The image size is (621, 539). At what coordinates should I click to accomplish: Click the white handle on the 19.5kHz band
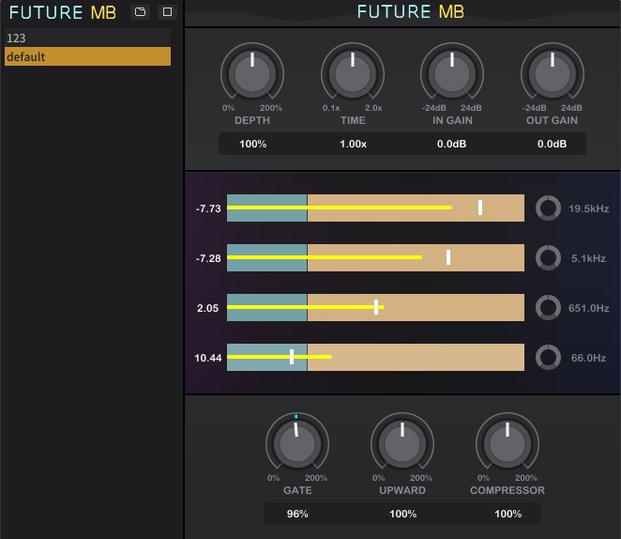click(480, 208)
